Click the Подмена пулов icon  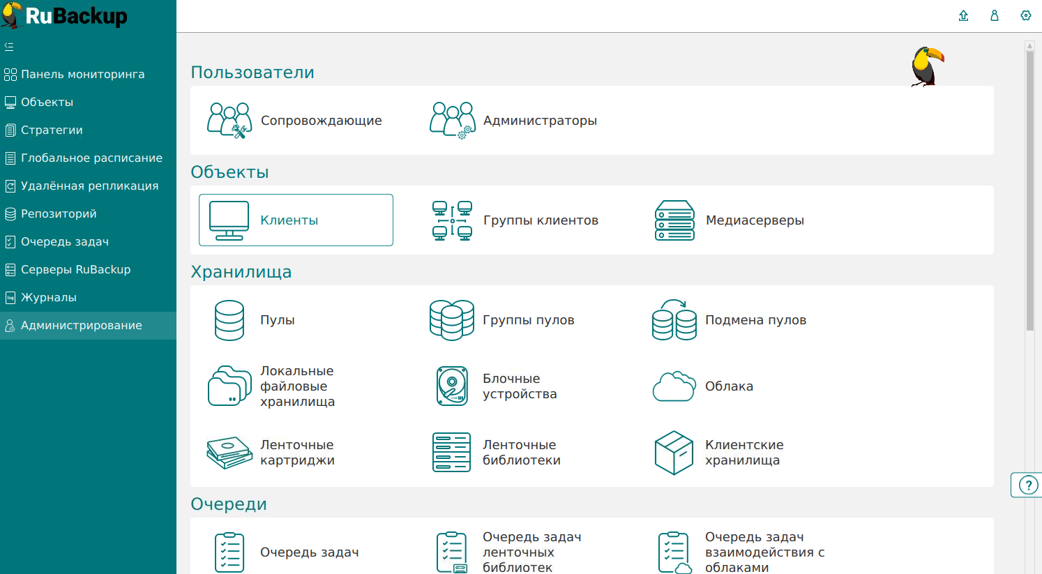674,320
